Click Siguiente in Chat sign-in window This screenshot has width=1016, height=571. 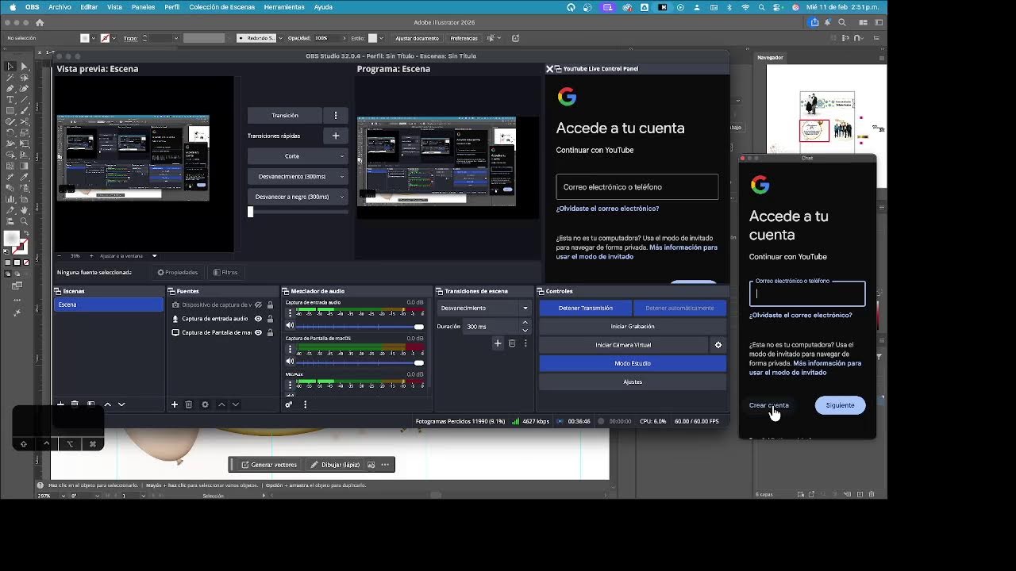tap(840, 405)
